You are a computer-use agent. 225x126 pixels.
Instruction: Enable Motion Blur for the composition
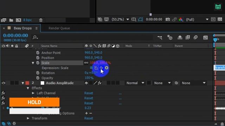195,37
